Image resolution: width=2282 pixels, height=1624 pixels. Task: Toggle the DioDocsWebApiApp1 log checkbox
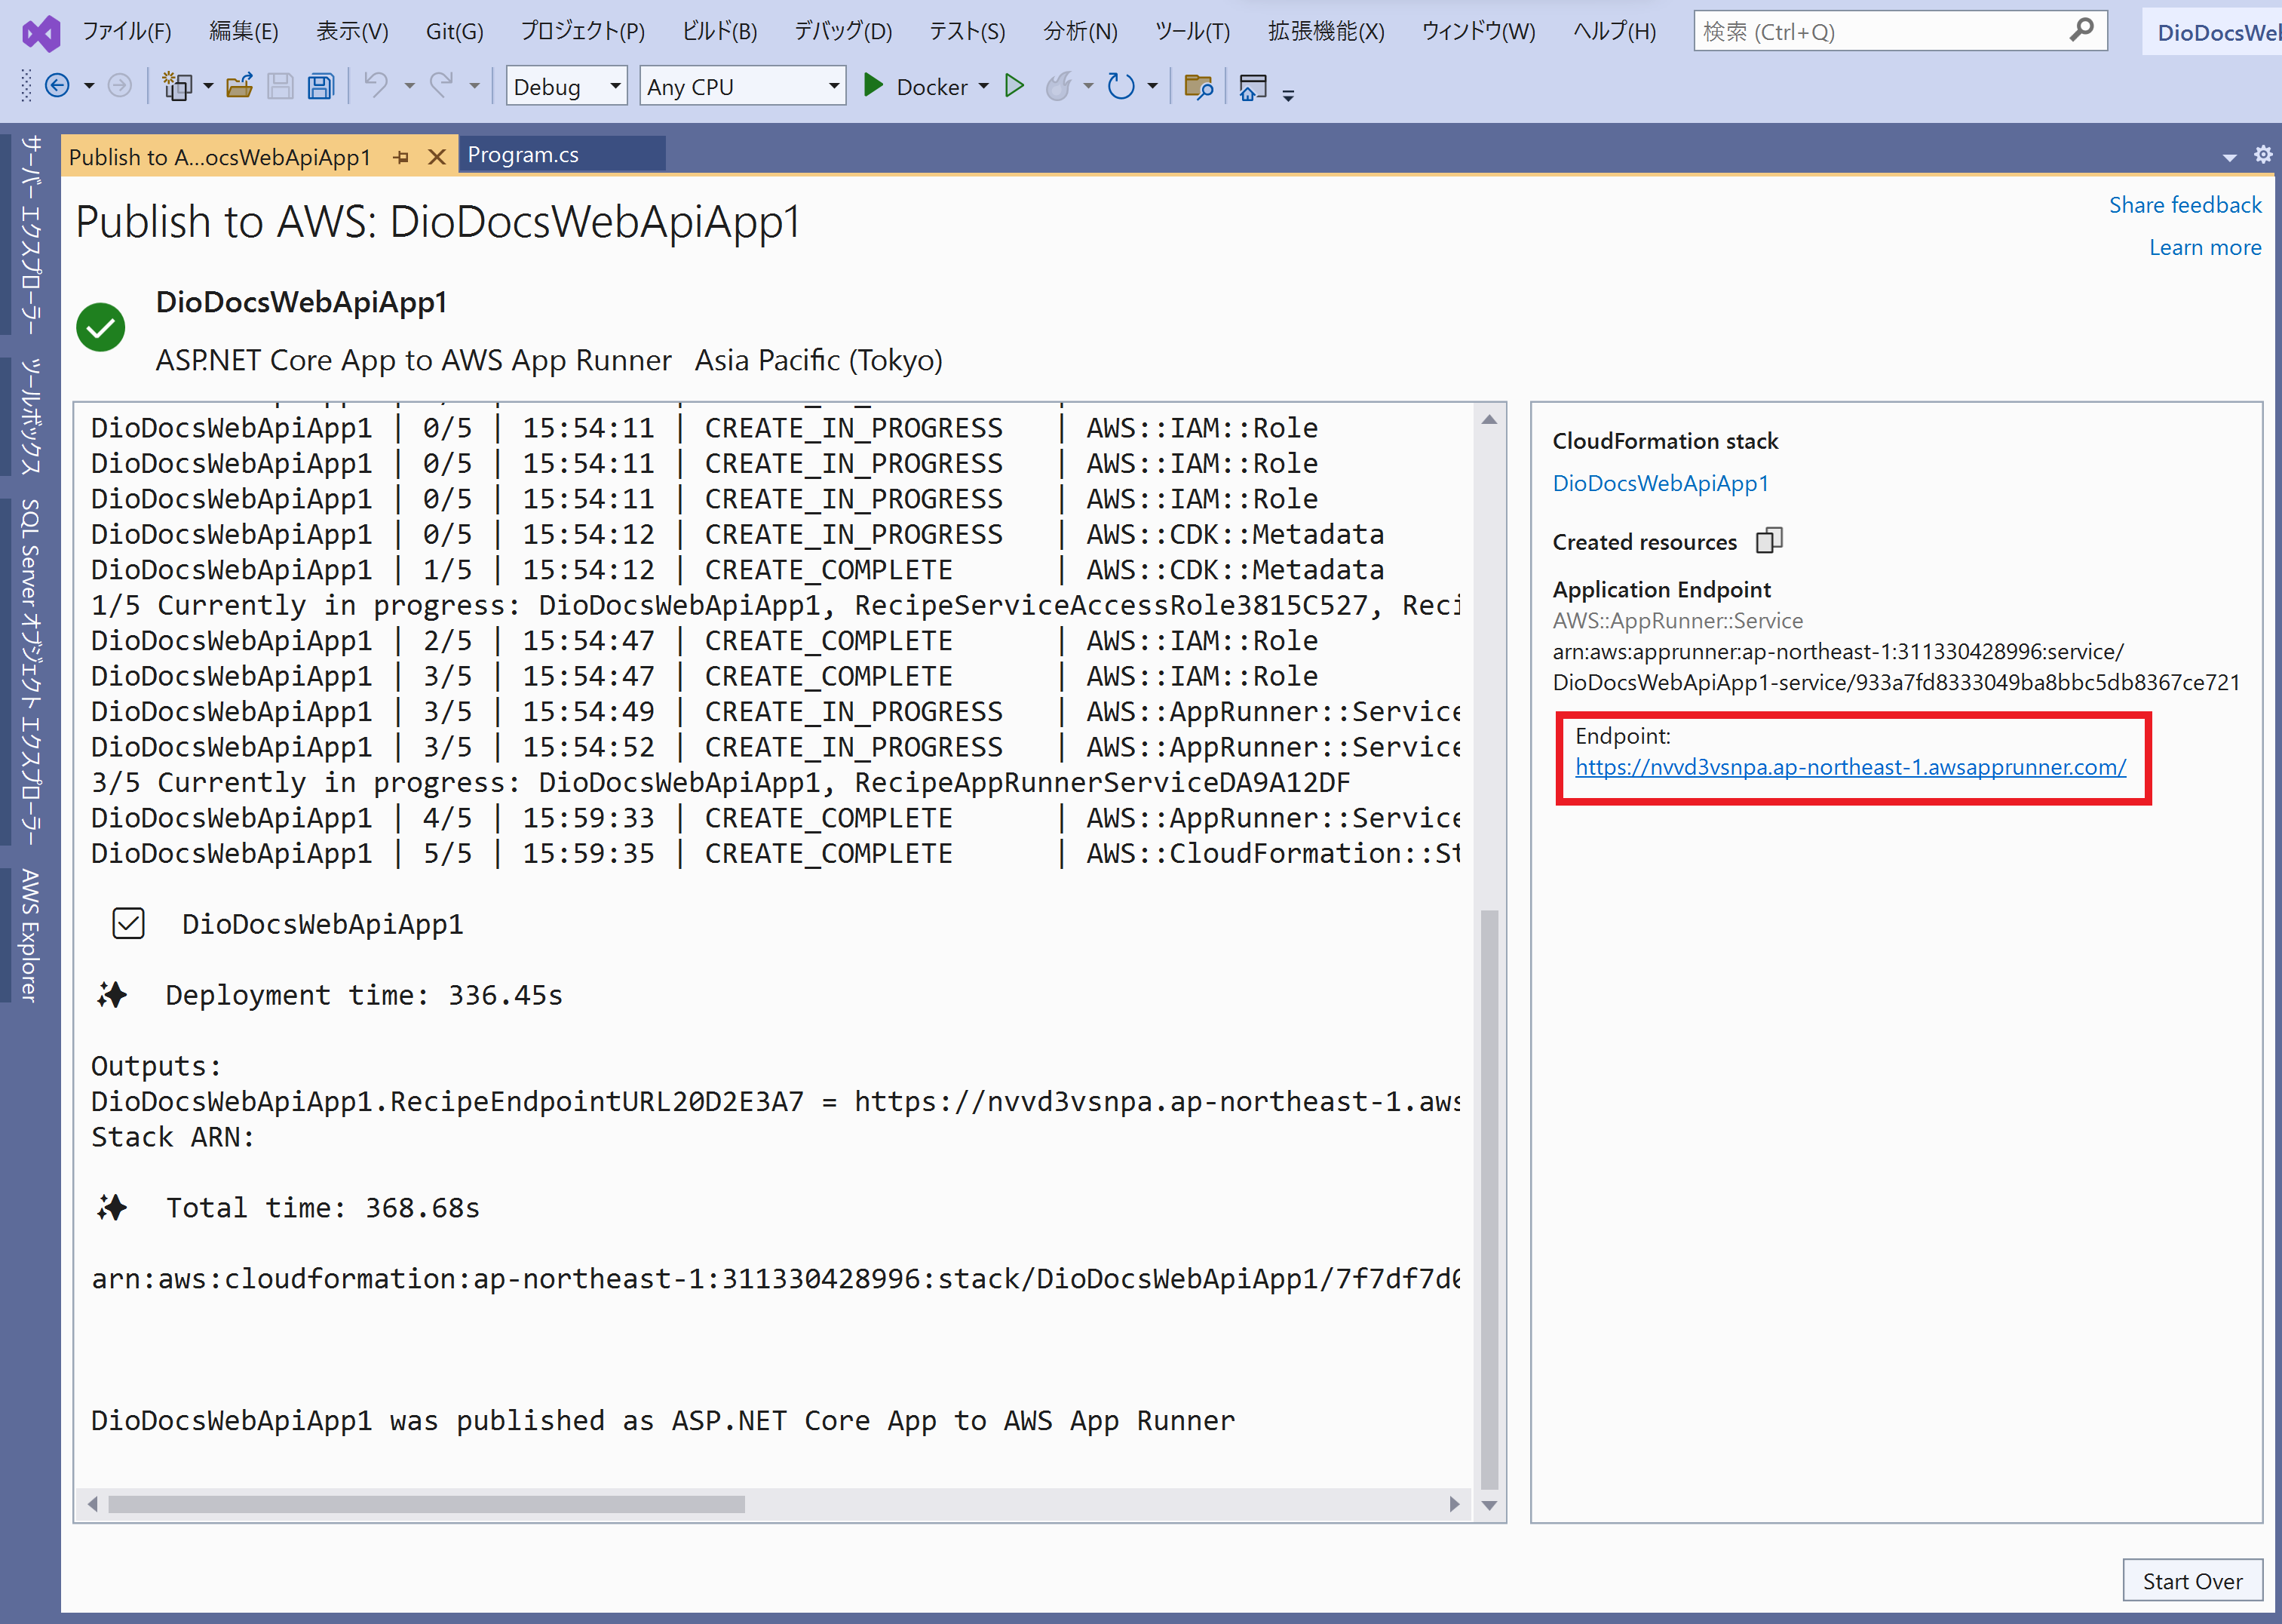tap(129, 924)
